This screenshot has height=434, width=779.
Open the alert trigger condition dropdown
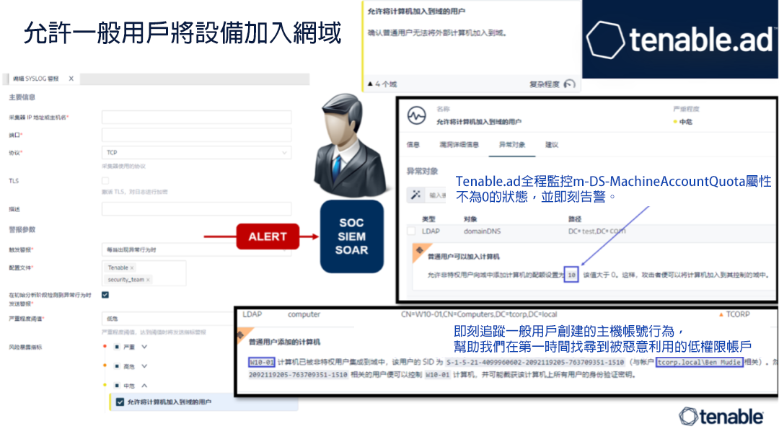196,249
